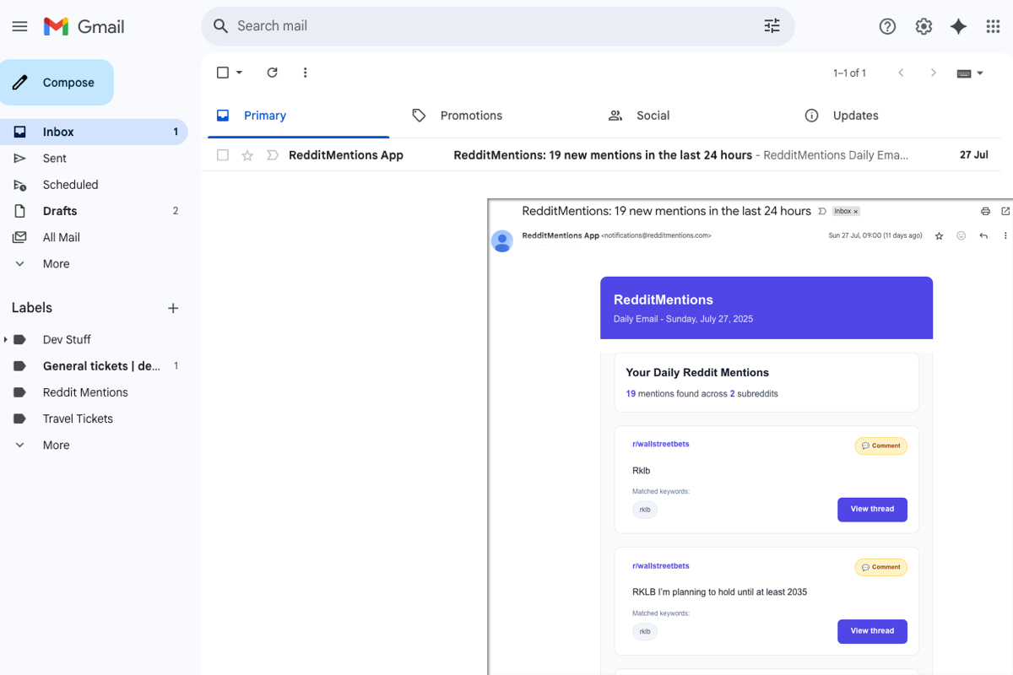1013x675 pixels.
Task: View thread for the 'Rklb' mention
Action: (872, 510)
